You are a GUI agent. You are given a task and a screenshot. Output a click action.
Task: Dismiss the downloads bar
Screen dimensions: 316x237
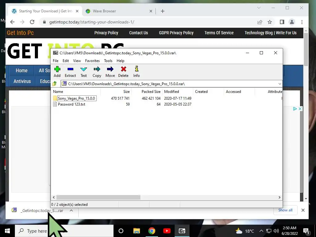point(303,210)
